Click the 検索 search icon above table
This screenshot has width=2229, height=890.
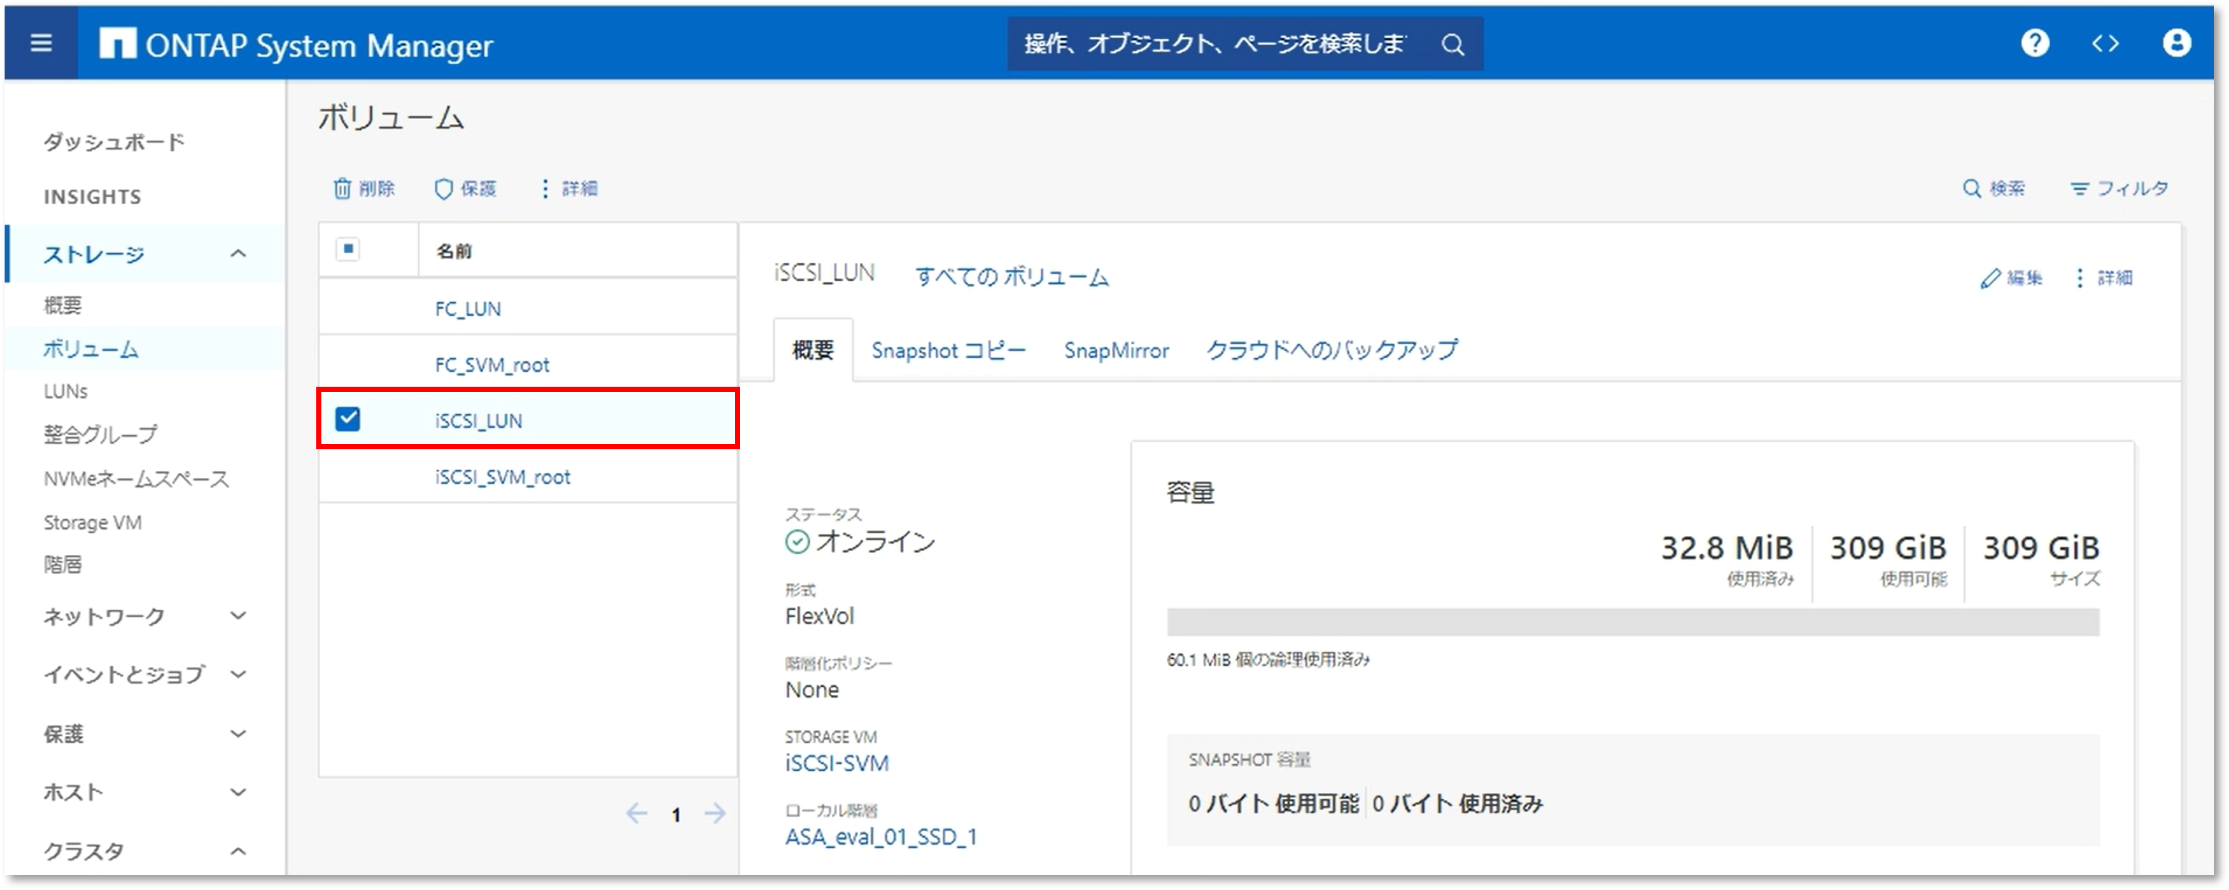[x=1994, y=188]
